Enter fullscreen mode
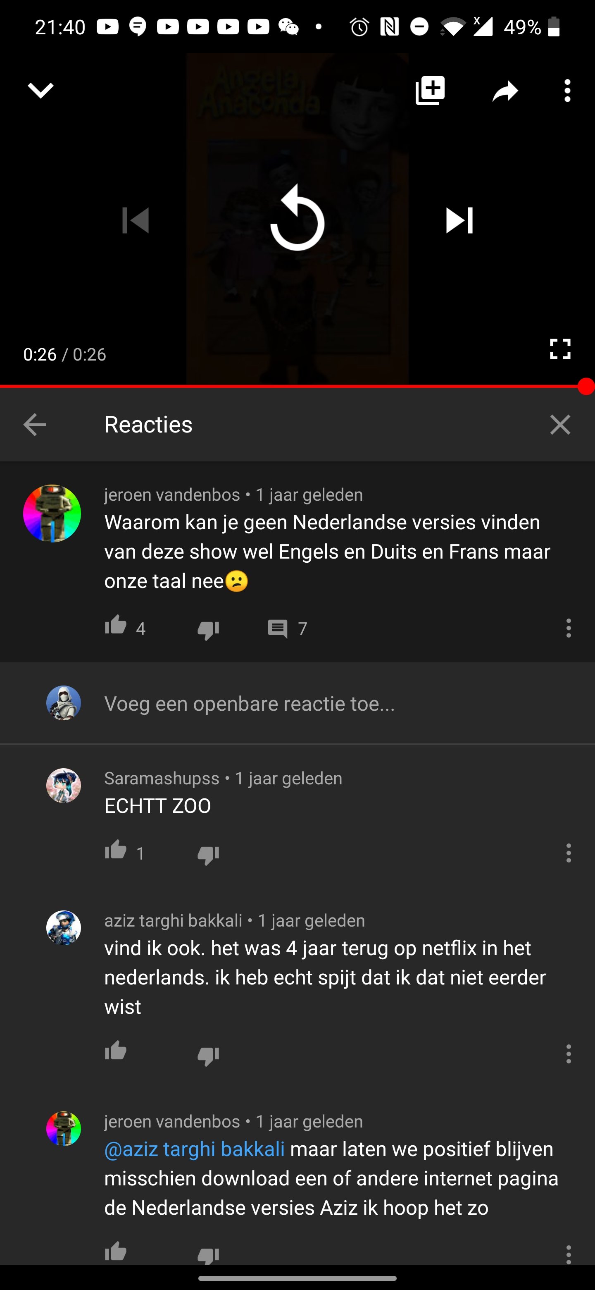 point(560,349)
